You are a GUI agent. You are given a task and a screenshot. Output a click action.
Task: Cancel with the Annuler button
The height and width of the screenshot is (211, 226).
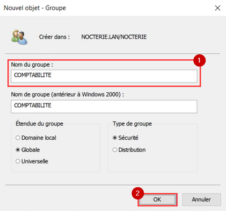click(x=201, y=200)
